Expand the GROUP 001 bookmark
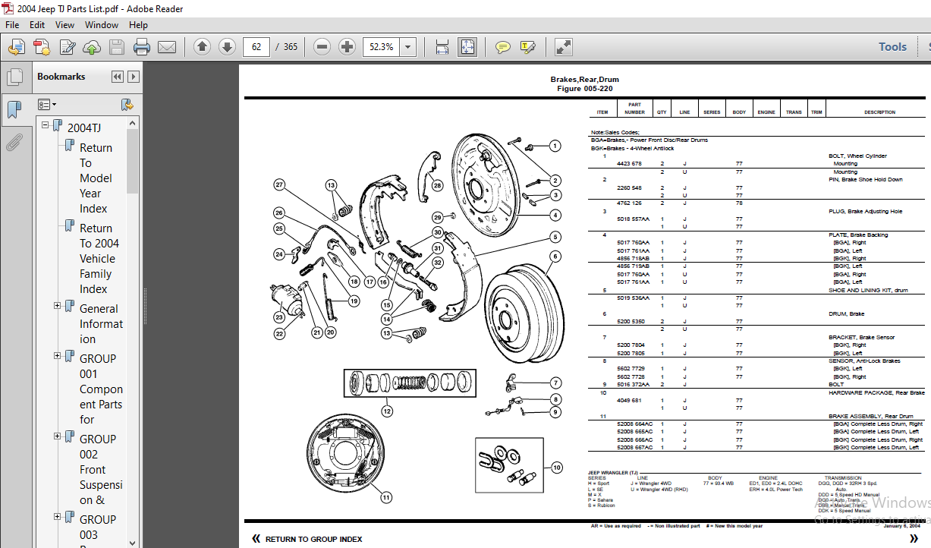The image size is (931, 548). click(58, 356)
